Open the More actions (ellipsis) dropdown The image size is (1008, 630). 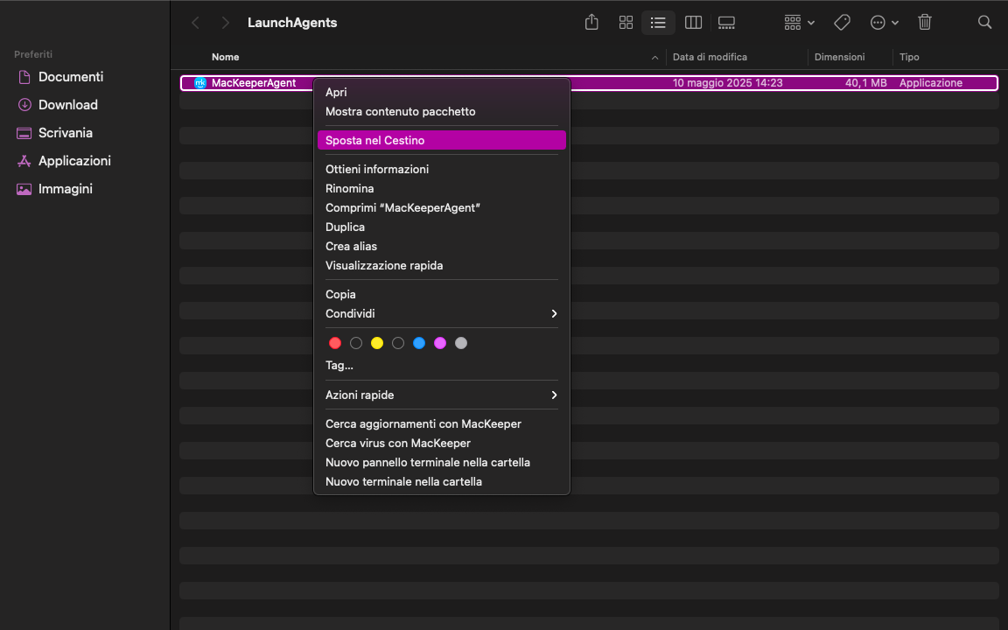884,22
